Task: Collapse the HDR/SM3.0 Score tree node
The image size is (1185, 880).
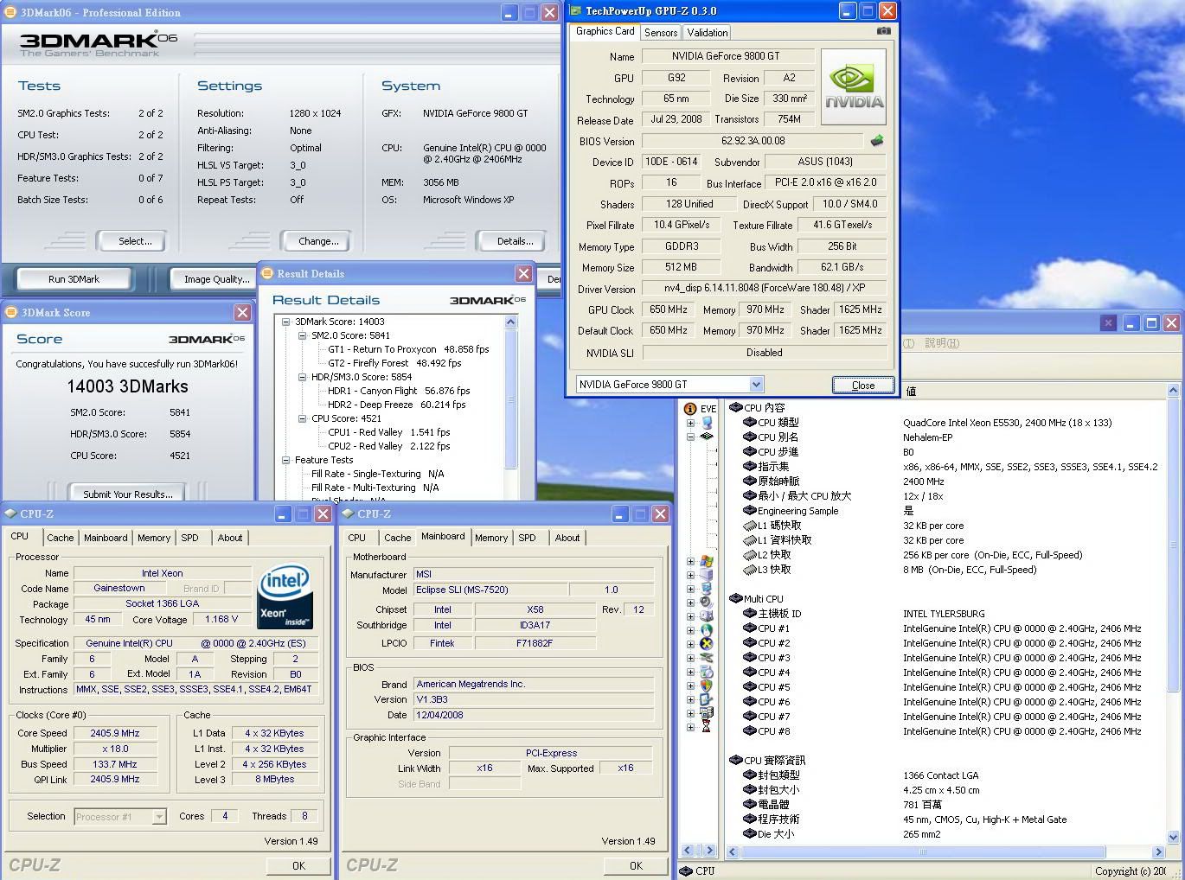Action: tap(303, 377)
